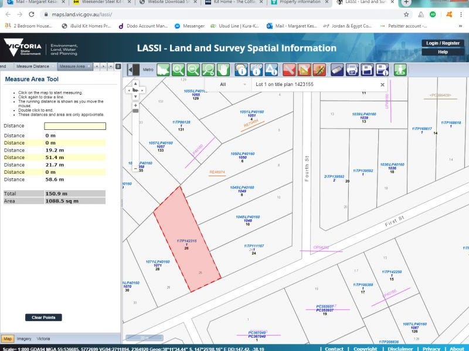The width and height of the screenshot is (469, 351).
Task: Click the minus zoom button on map slider
Action: pos(135,168)
